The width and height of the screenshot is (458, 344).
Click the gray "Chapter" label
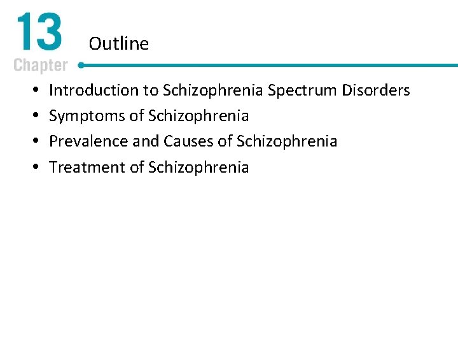(40, 65)
